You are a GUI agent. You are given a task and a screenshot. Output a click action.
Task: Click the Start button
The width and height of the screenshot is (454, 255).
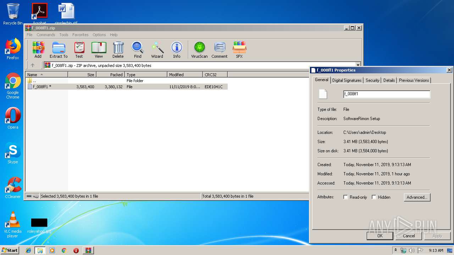coord(10,250)
